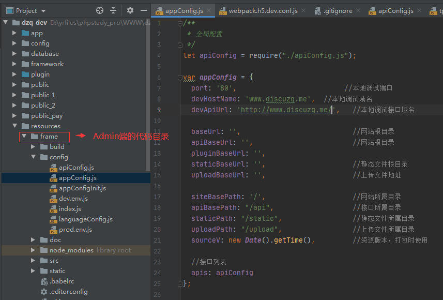443x300 pixels.
Task: Select the public_1 folder
Action: tap(43, 95)
